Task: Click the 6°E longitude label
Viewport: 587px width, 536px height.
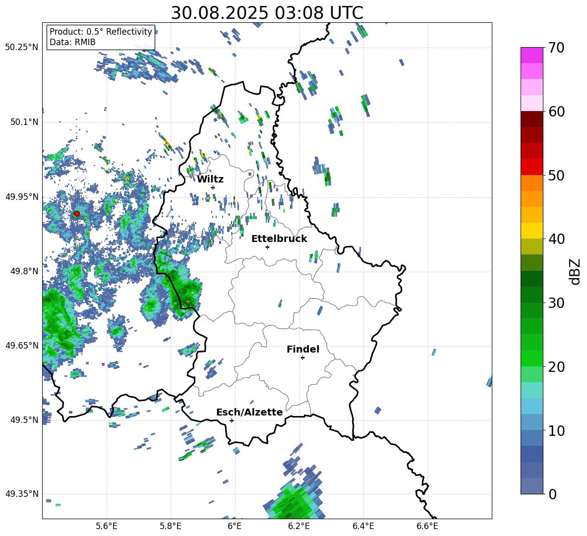Action: point(235,526)
